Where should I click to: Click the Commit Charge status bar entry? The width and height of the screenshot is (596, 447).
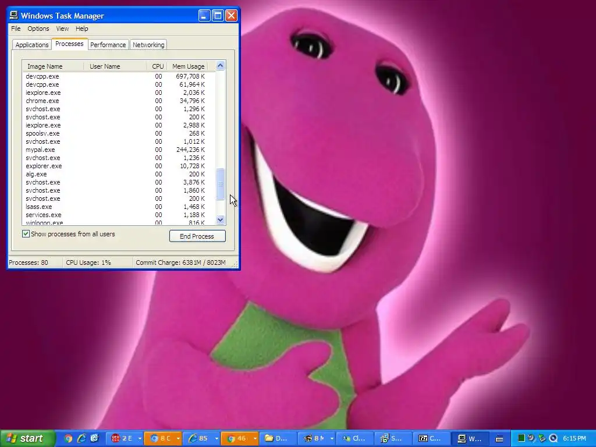point(181,262)
